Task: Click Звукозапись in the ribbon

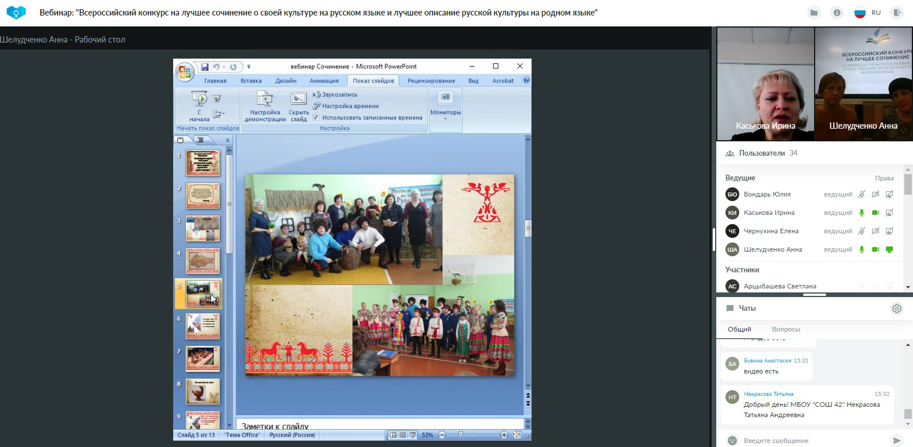Action: click(x=335, y=94)
